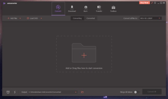Click the Convert All button
Screen dimensions: 168x99
(152, 92)
